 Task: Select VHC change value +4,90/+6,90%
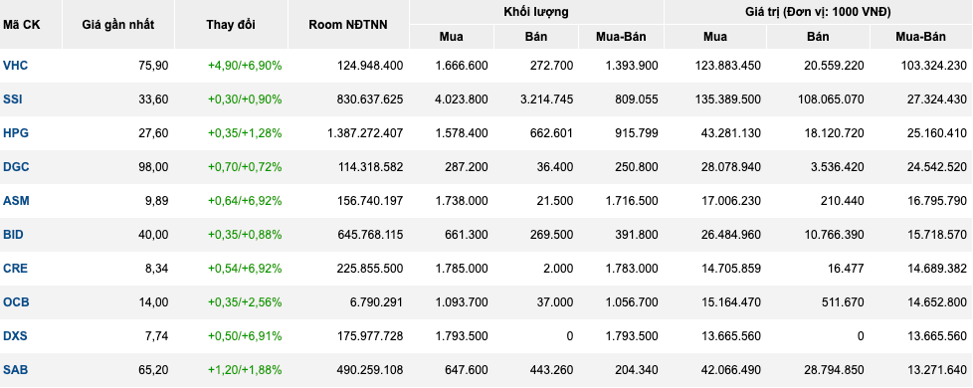click(245, 66)
